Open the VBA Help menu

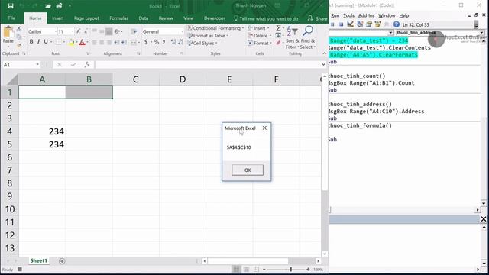coord(404,15)
